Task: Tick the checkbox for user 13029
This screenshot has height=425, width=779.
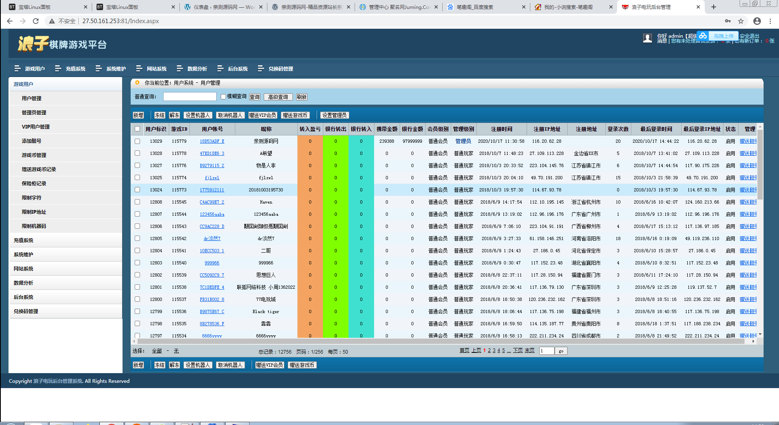Action: coord(138,141)
